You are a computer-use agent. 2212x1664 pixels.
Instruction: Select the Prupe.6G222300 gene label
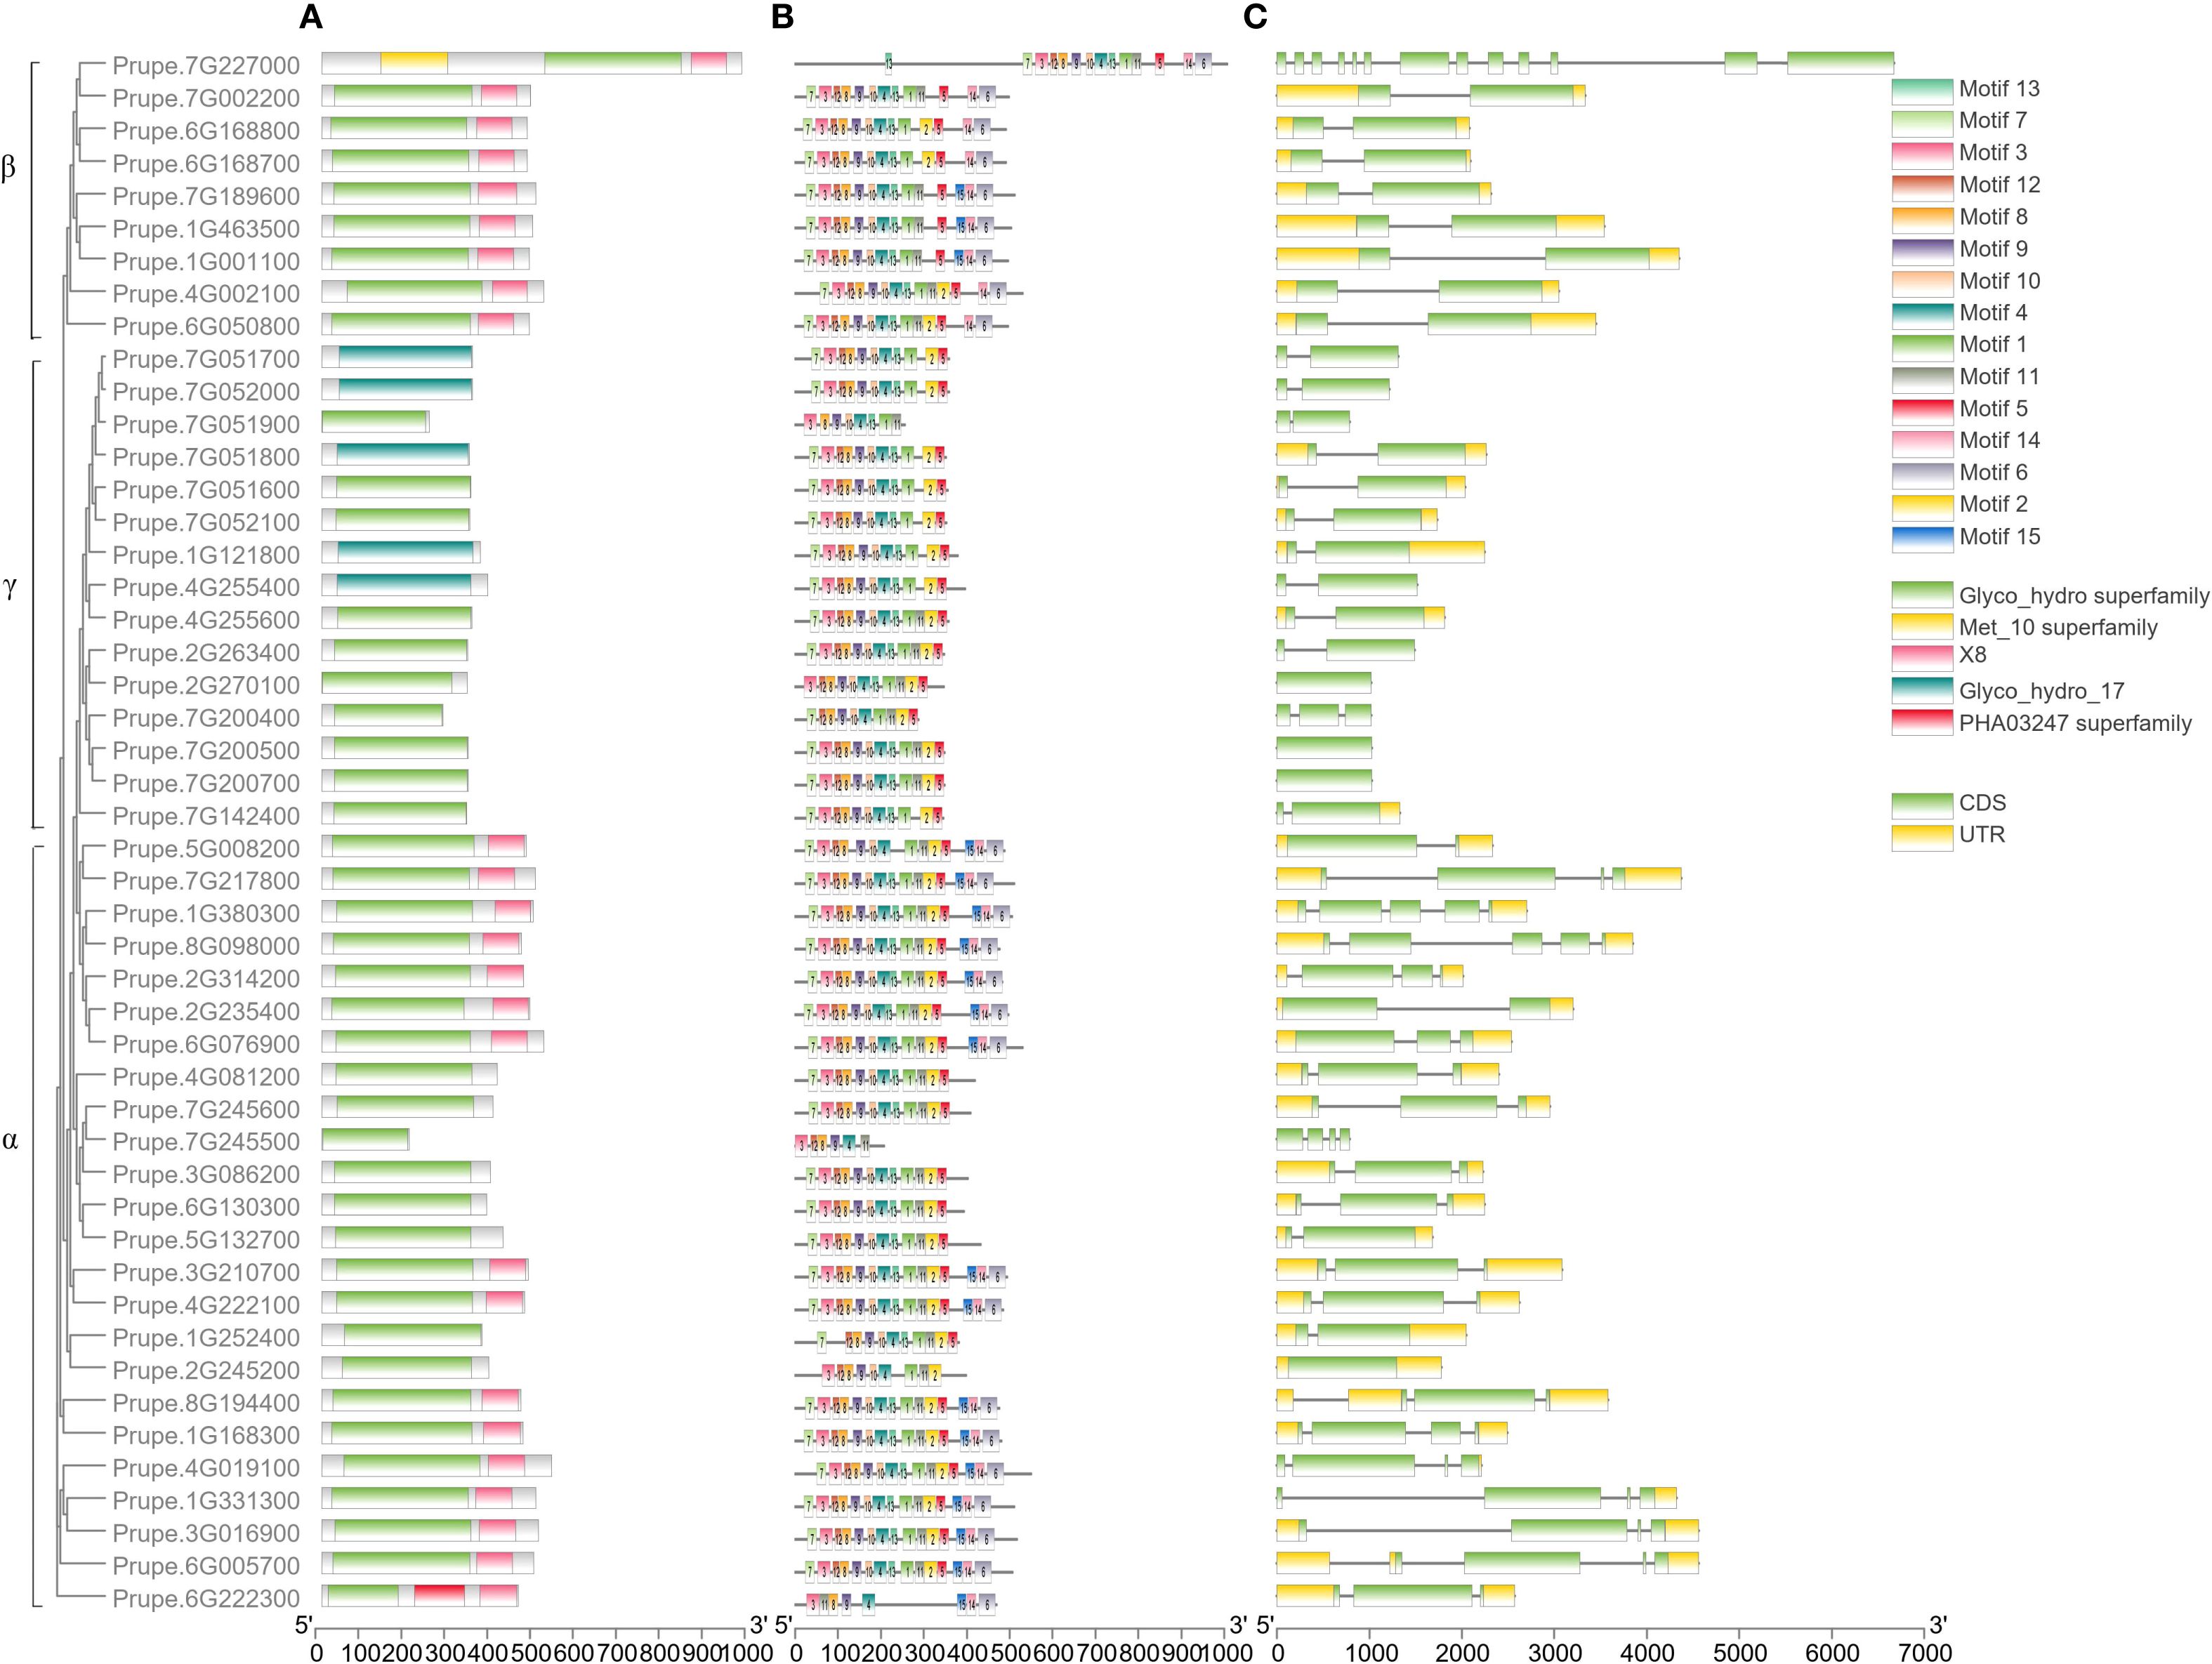[x=205, y=1599]
